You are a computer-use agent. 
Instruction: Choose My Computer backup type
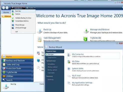click(x=93, y=55)
